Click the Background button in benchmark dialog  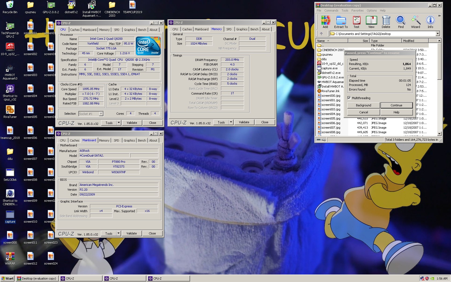tap(363, 105)
